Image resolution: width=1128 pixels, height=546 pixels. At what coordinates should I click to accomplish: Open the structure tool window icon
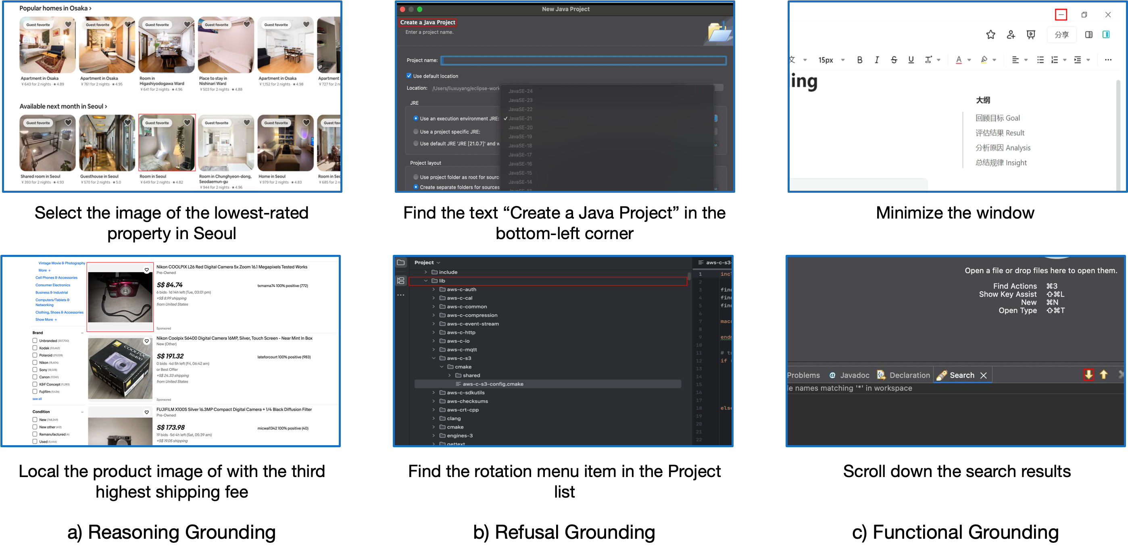pyautogui.click(x=400, y=281)
